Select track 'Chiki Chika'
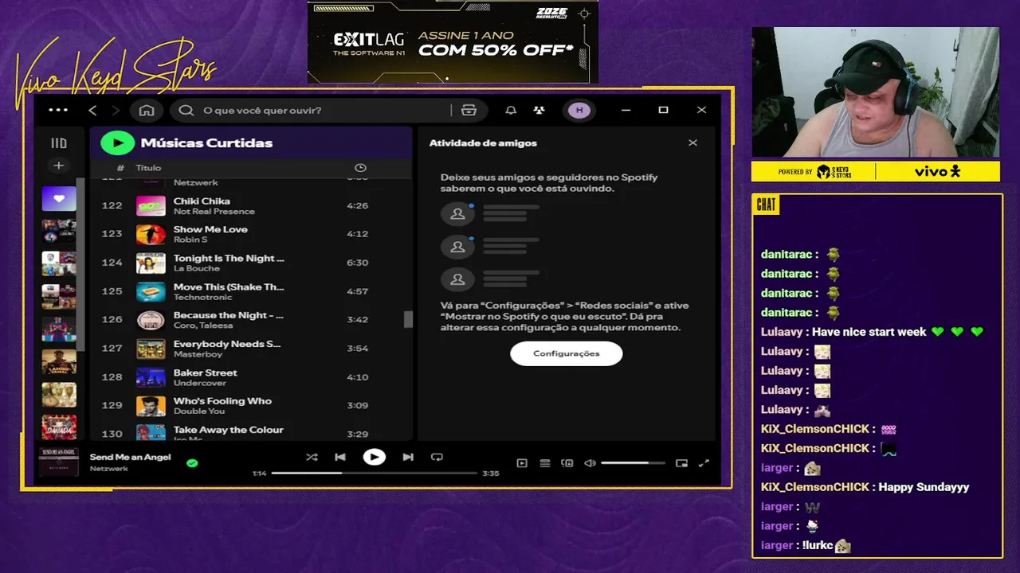This screenshot has height=573, width=1020. coord(250,205)
